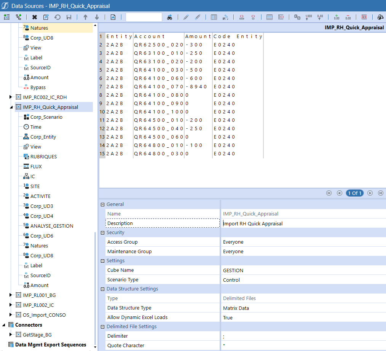
Task: Select Data Mgmt Export Sequences node
Action: click(51, 345)
